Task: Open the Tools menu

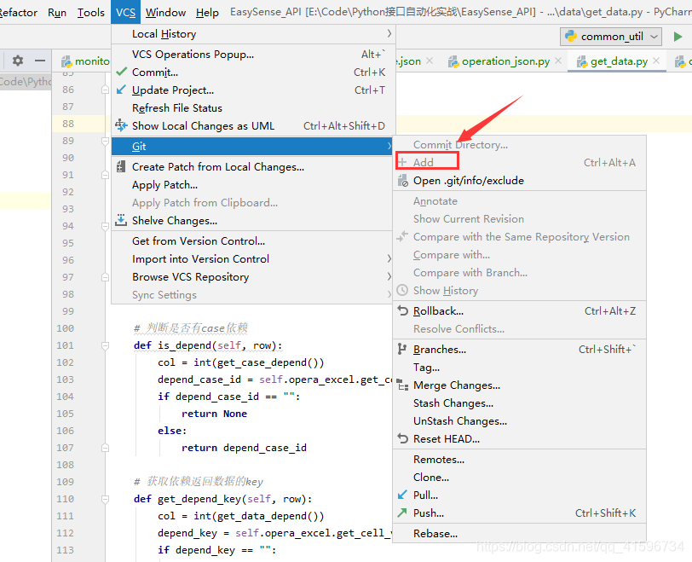Action: point(91,12)
